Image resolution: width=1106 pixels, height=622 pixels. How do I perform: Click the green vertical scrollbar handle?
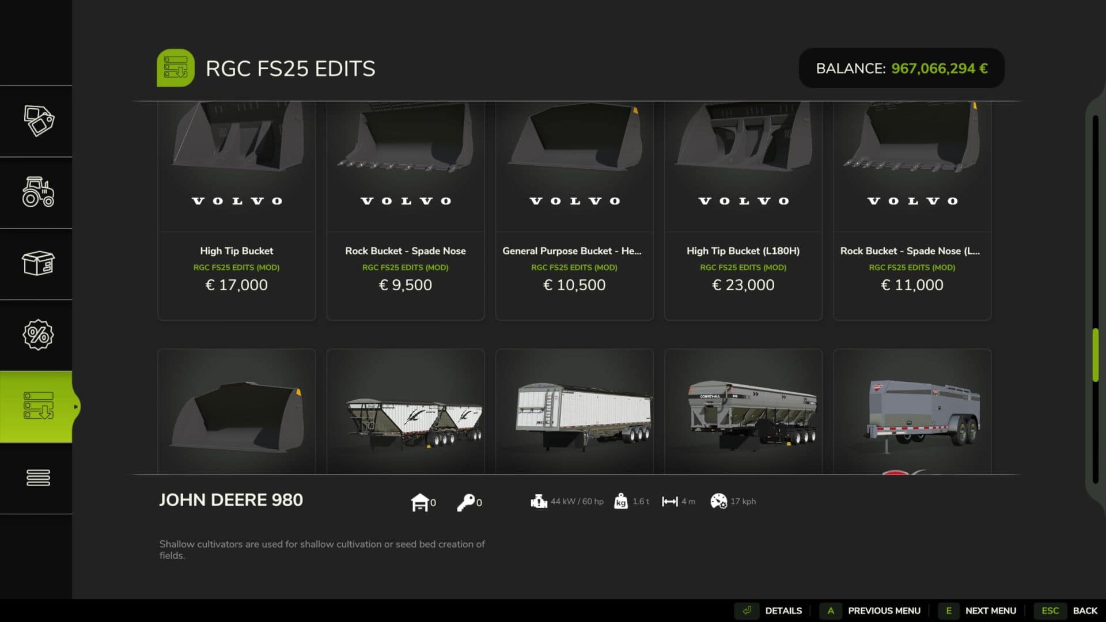pyautogui.click(x=1096, y=355)
